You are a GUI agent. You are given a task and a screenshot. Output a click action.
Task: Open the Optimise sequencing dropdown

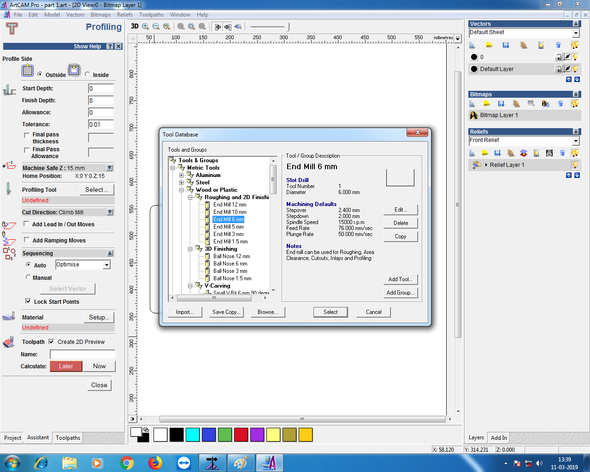pos(107,265)
